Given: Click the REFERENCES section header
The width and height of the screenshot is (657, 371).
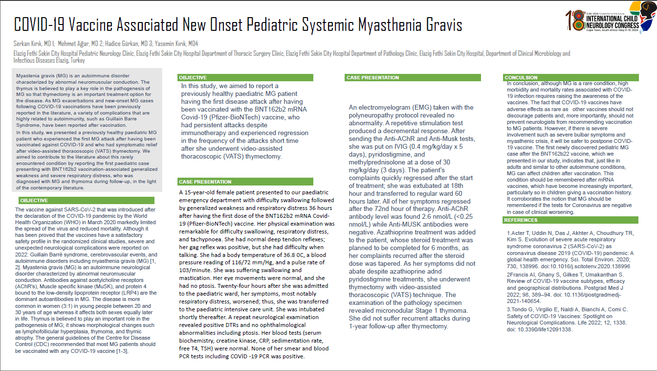Looking at the screenshot, I should (x=571, y=220).
